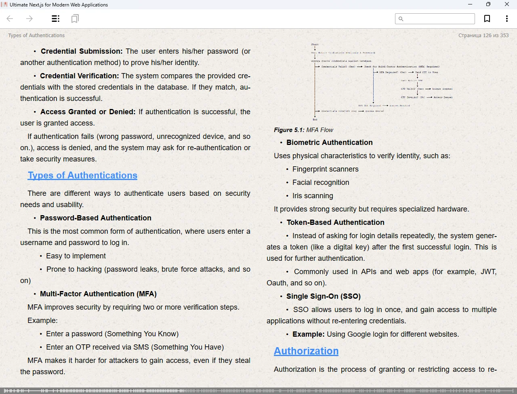The width and height of the screenshot is (517, 394).
Task: Restore down the reader window
Action: tap(488, 4)
